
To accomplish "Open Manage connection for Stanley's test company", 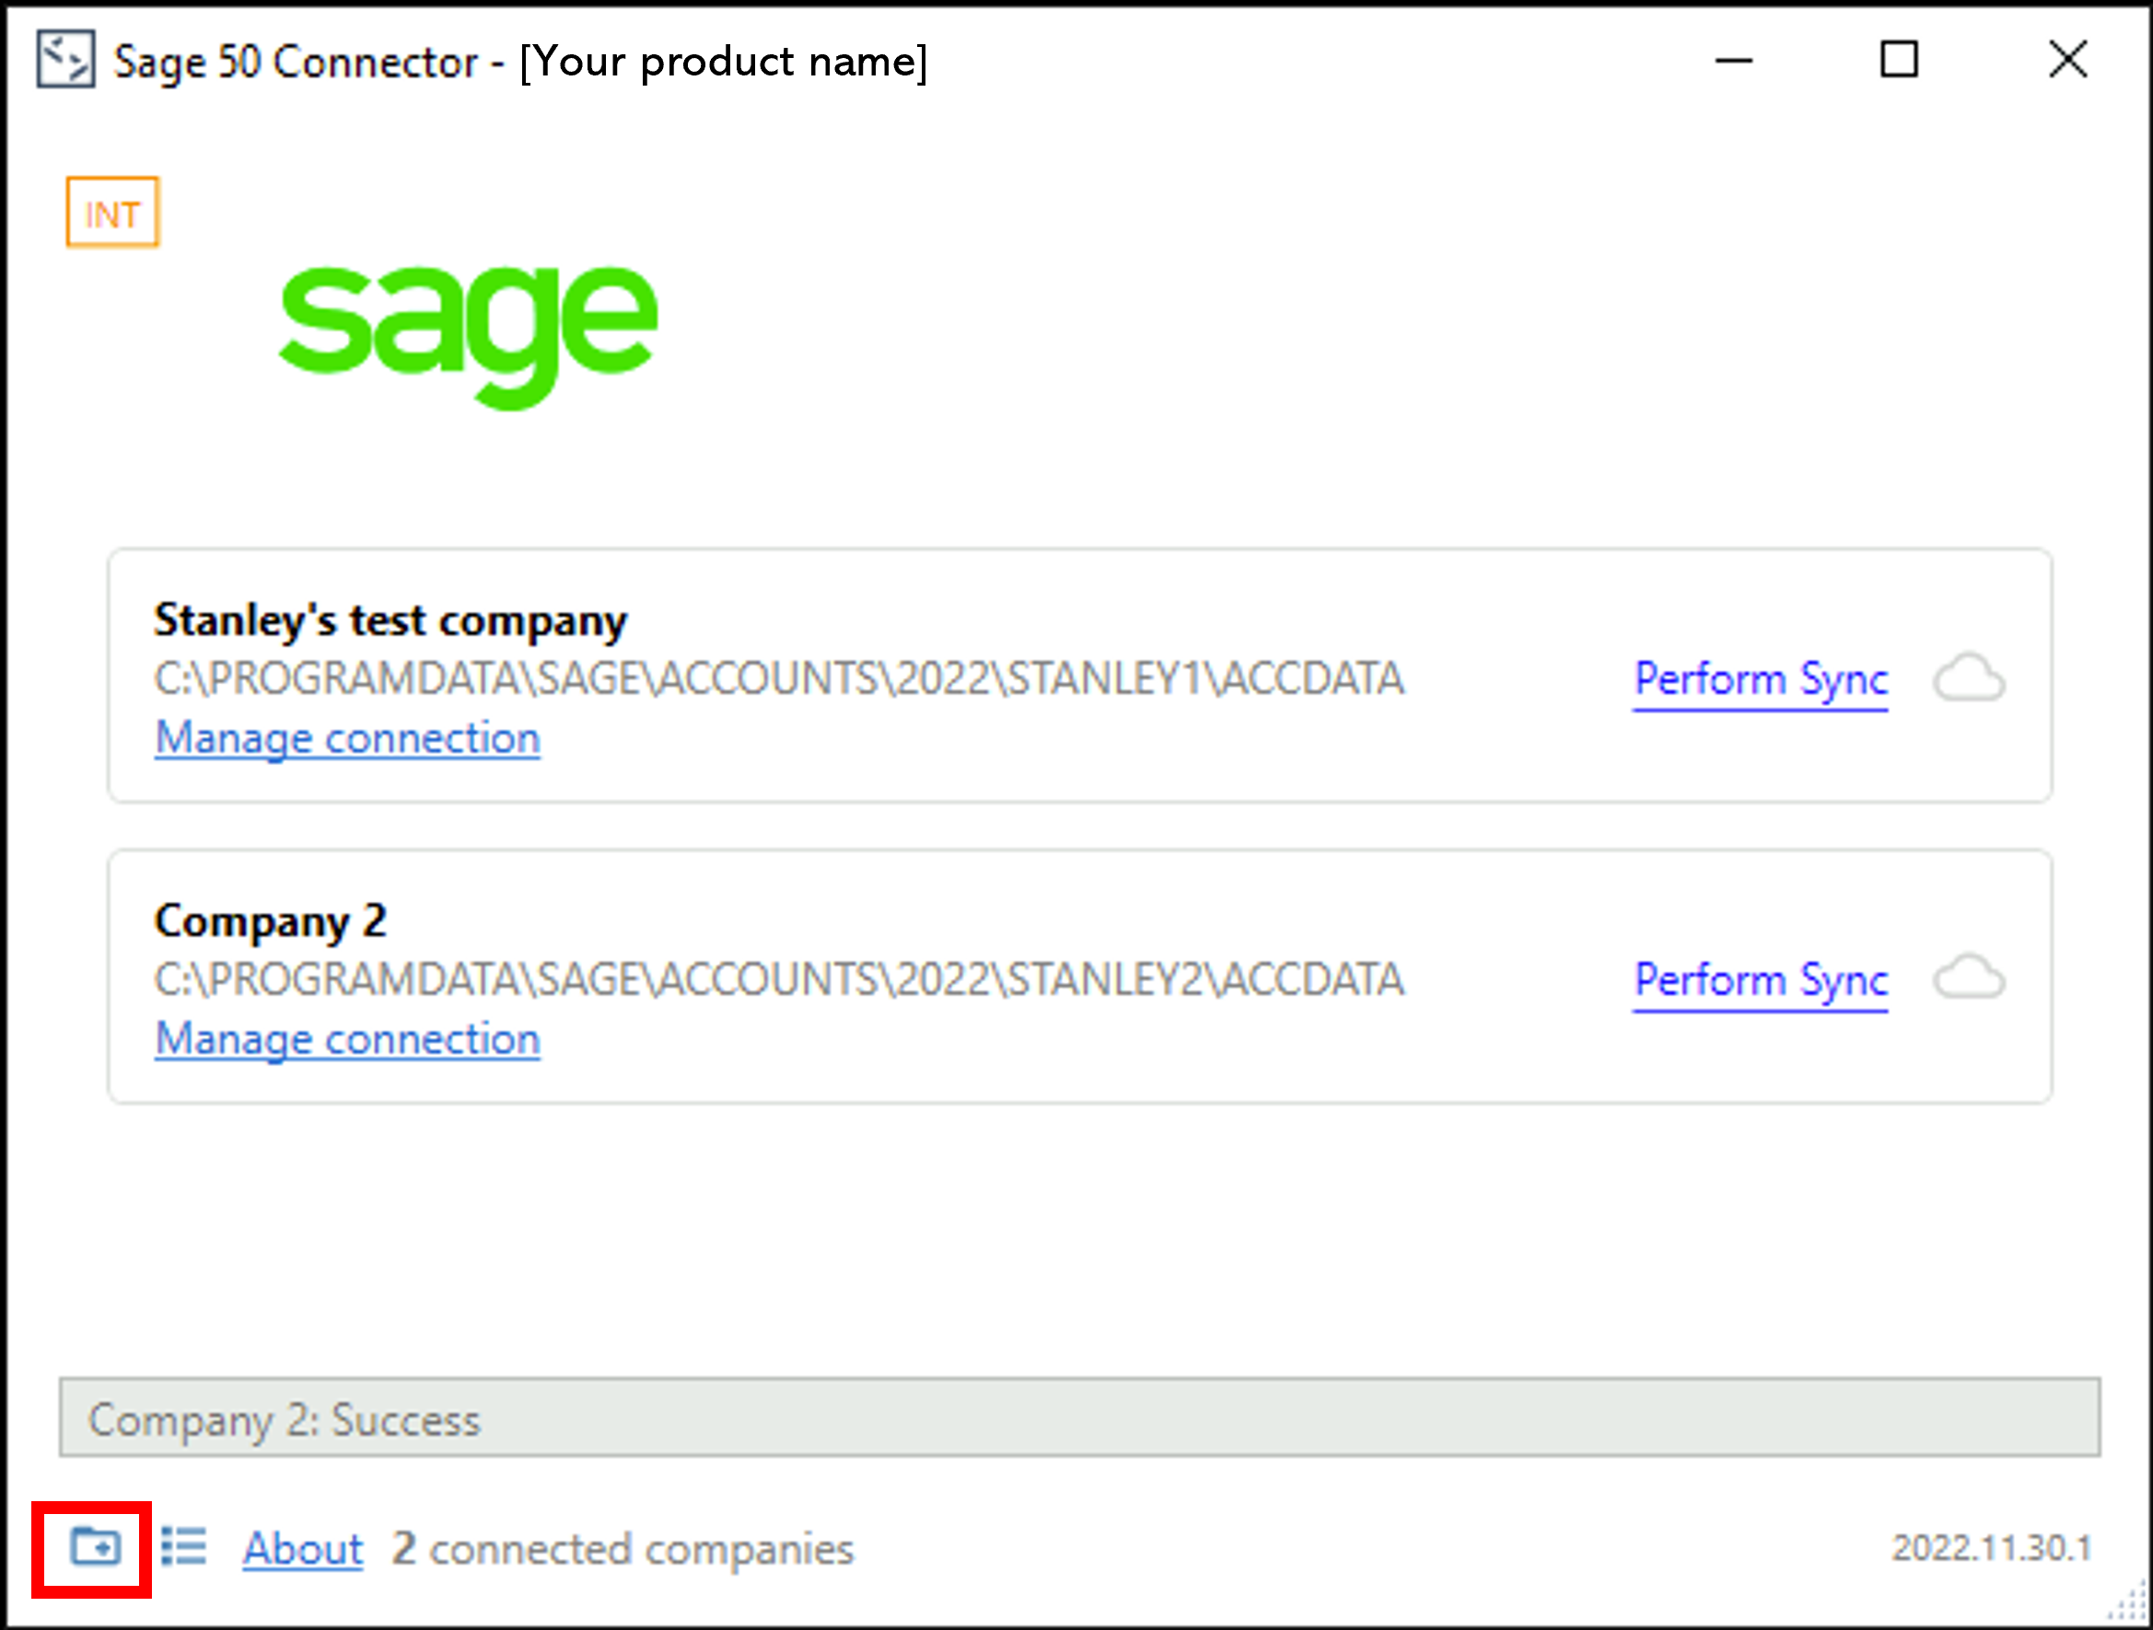I will pos(347,739).
